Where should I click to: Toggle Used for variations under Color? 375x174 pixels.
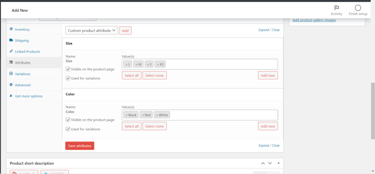68,129
